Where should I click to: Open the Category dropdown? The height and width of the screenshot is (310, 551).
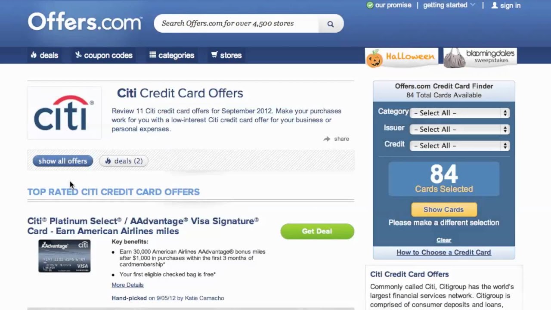click(460, 113)
